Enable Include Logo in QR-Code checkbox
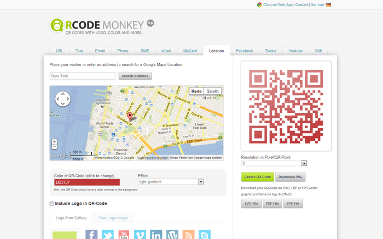The image size is (383, 239). [x=52, y=204]
